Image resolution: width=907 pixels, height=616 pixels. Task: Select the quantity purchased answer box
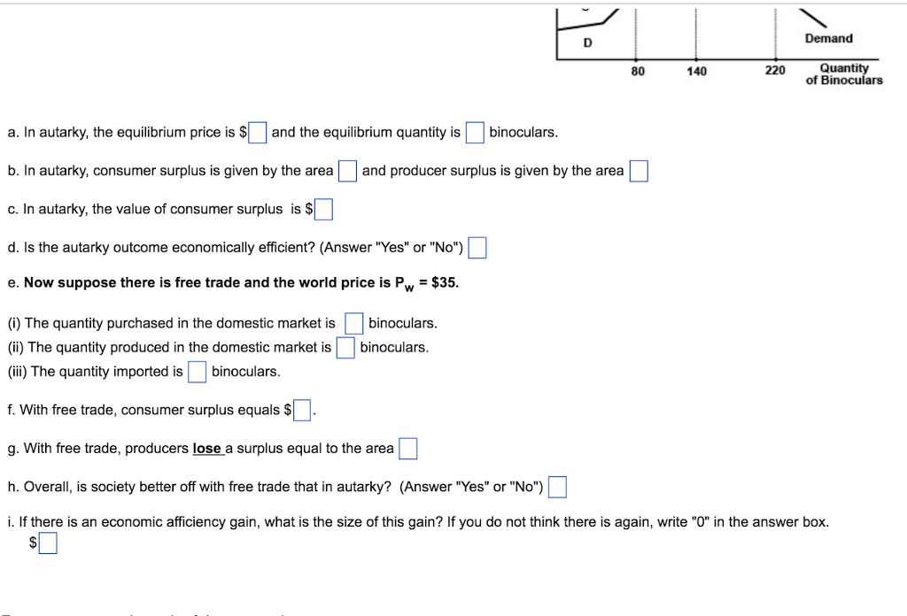coord(353,323)
